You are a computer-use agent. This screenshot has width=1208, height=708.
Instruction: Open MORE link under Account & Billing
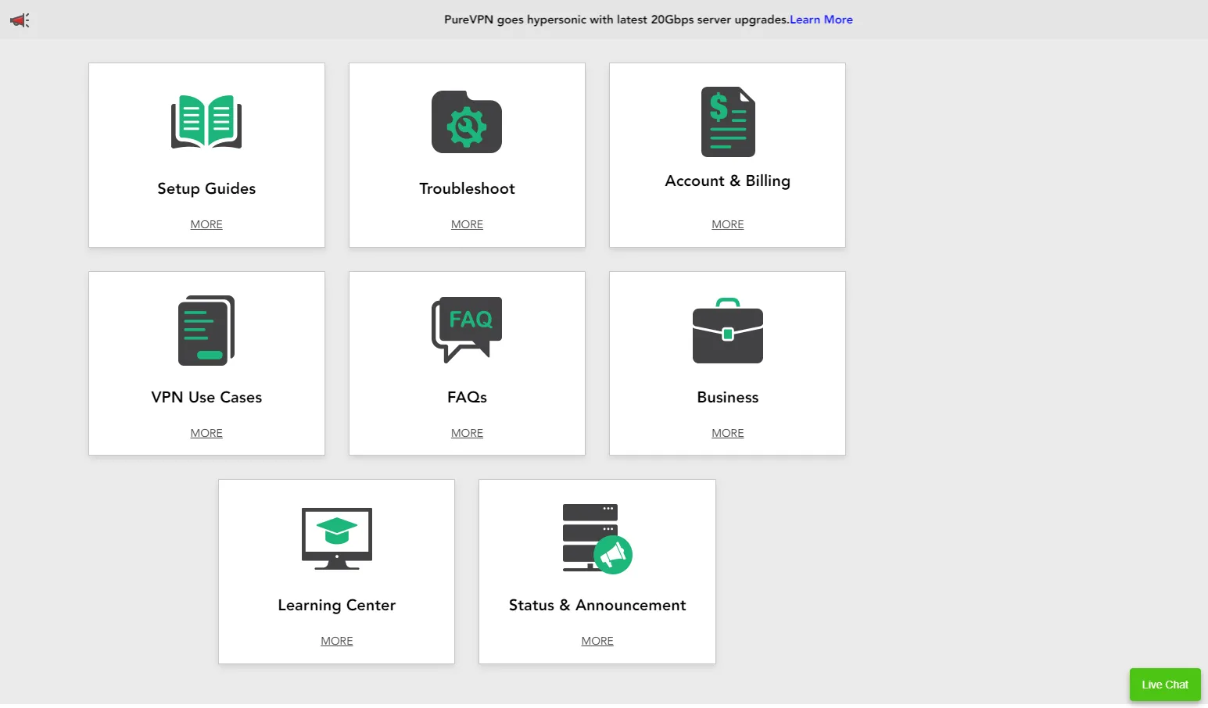click(728, 224)
